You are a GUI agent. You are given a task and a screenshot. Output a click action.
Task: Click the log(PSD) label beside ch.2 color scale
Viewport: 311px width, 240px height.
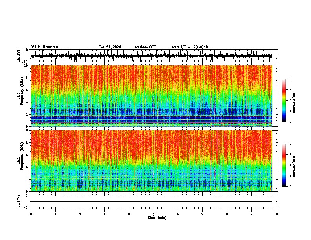click(x=294, y=167)
